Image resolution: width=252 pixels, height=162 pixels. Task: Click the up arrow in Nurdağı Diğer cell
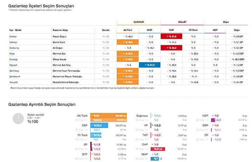tap(234, 59)
